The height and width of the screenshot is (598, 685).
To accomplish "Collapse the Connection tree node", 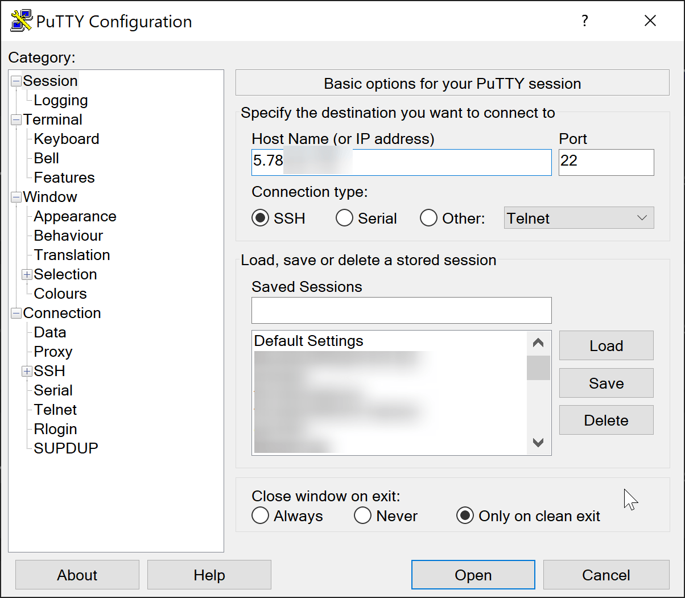I will click(x=16, y=313).
